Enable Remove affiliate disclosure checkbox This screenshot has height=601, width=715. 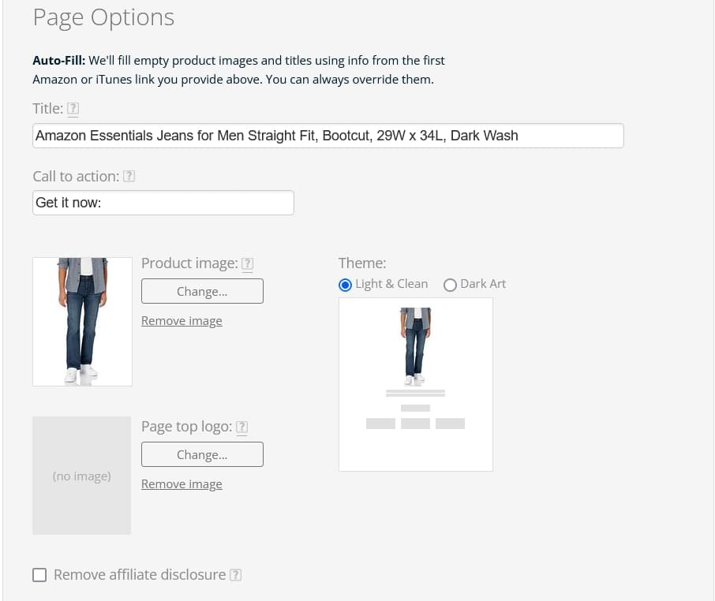(x=39, y=575)
